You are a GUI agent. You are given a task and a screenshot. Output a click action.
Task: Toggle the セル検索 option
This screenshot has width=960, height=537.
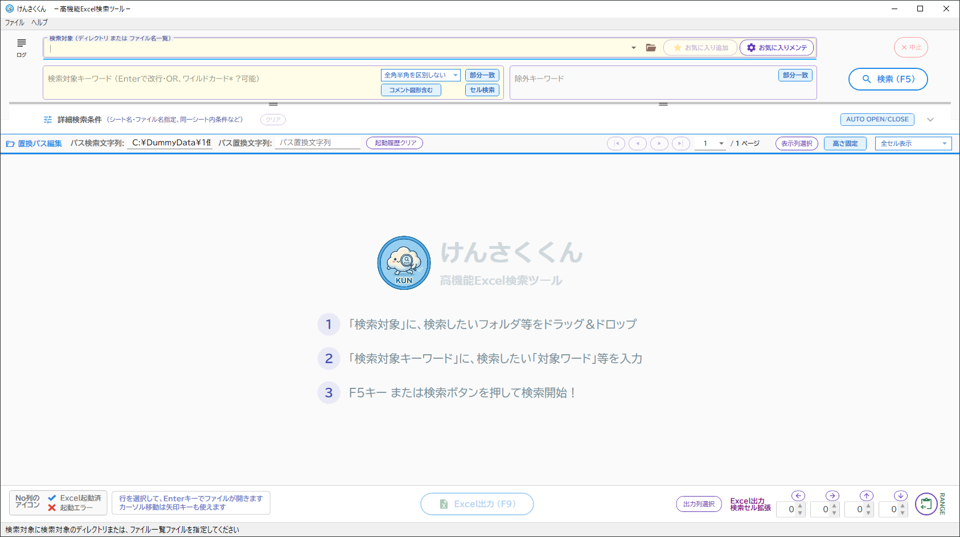[482, 90]
